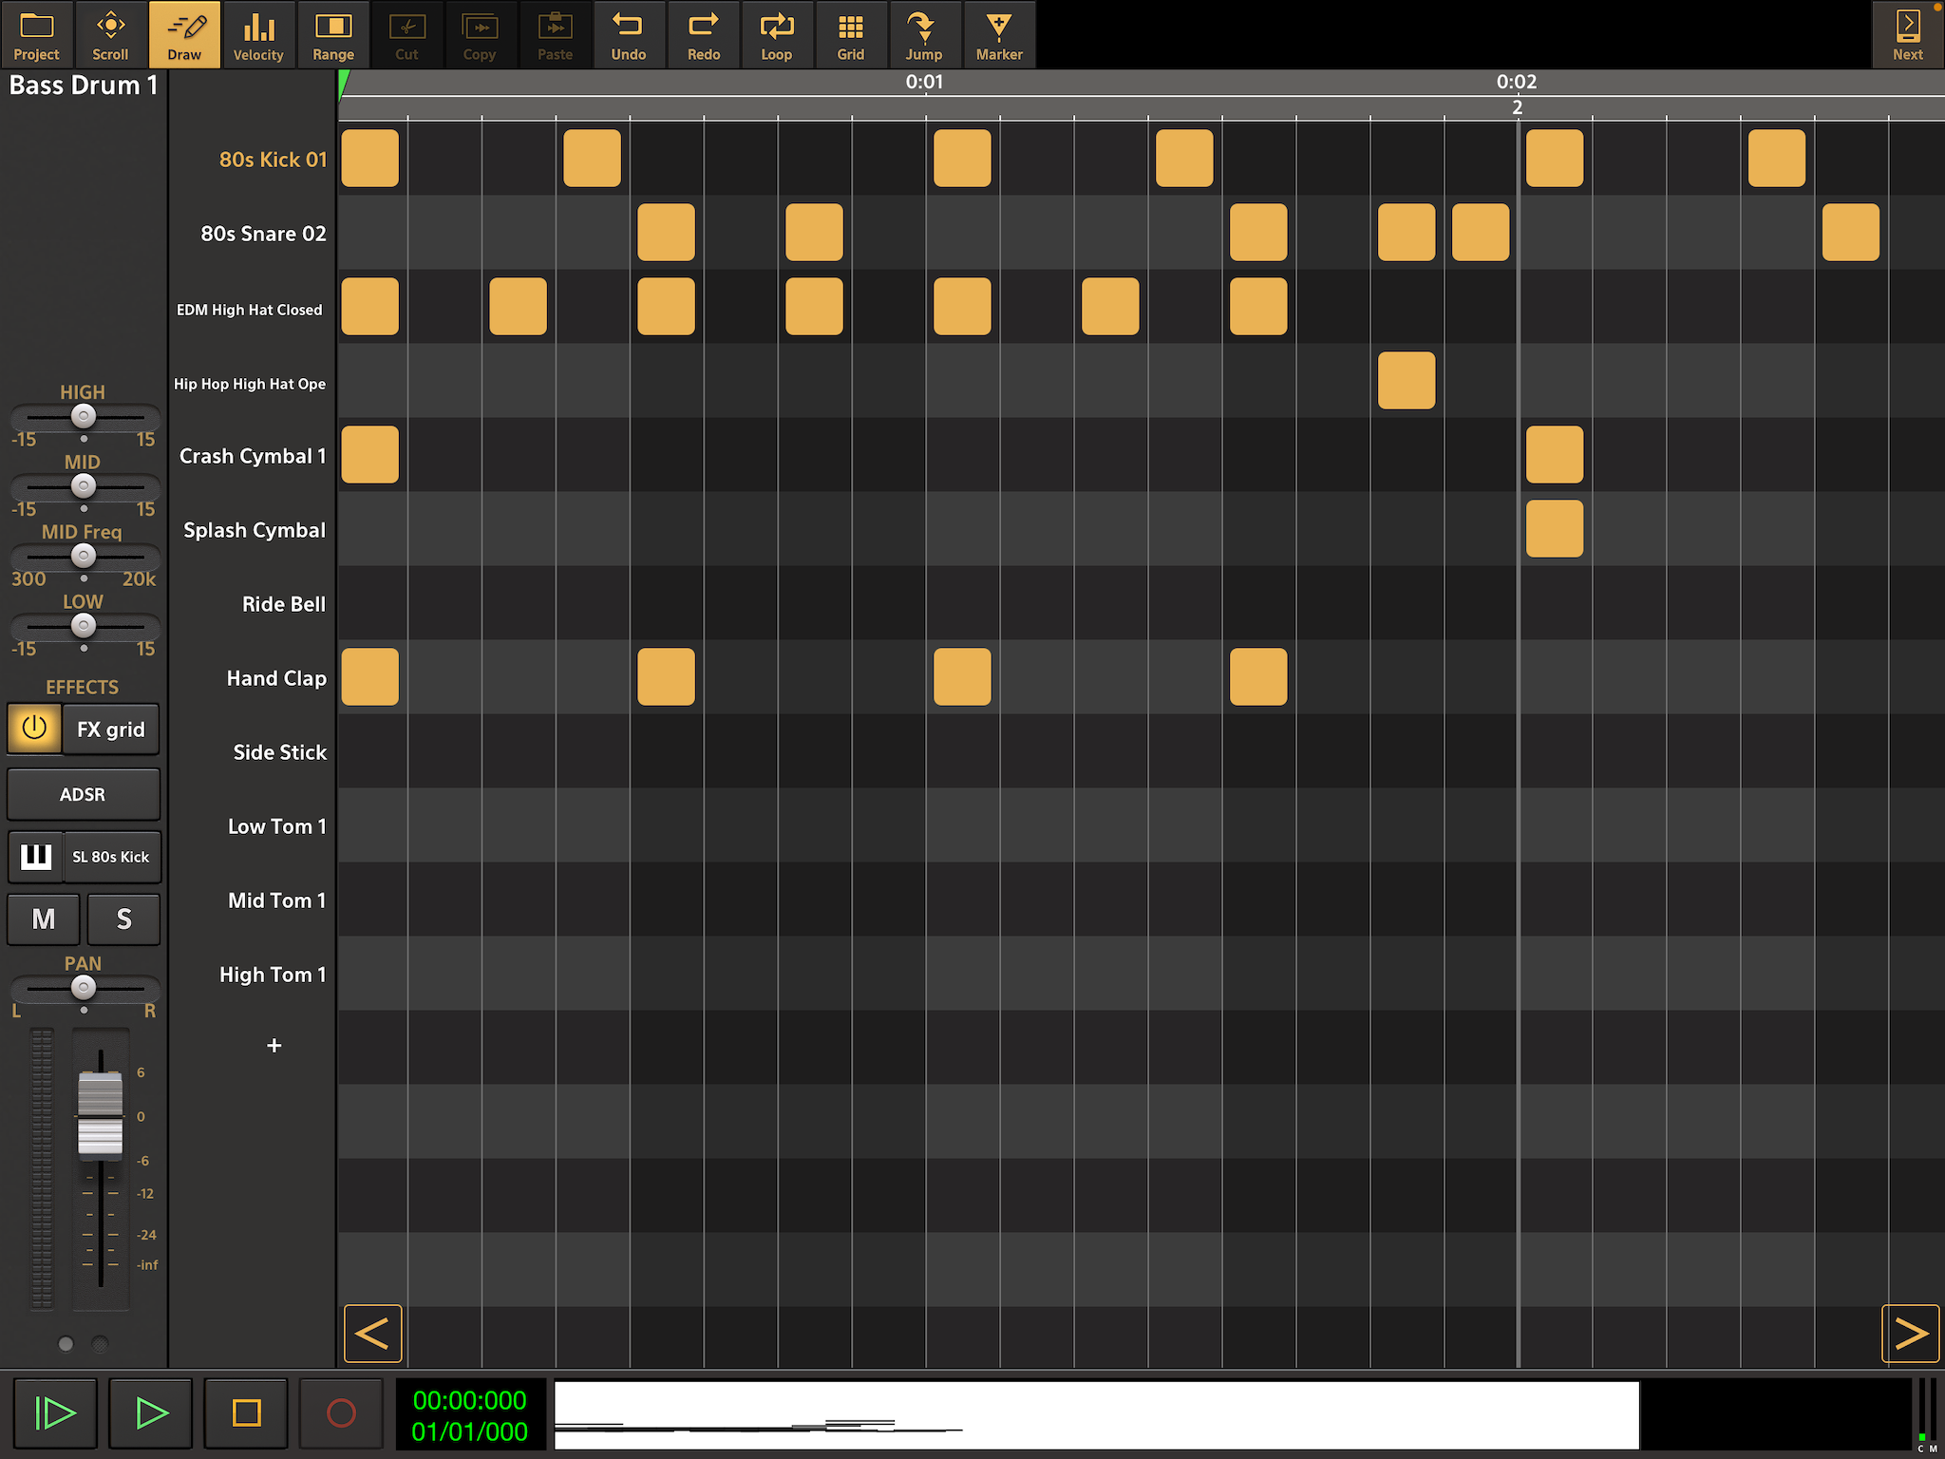
Task: Open the Grid settings
Action: (x=850, y=35)
